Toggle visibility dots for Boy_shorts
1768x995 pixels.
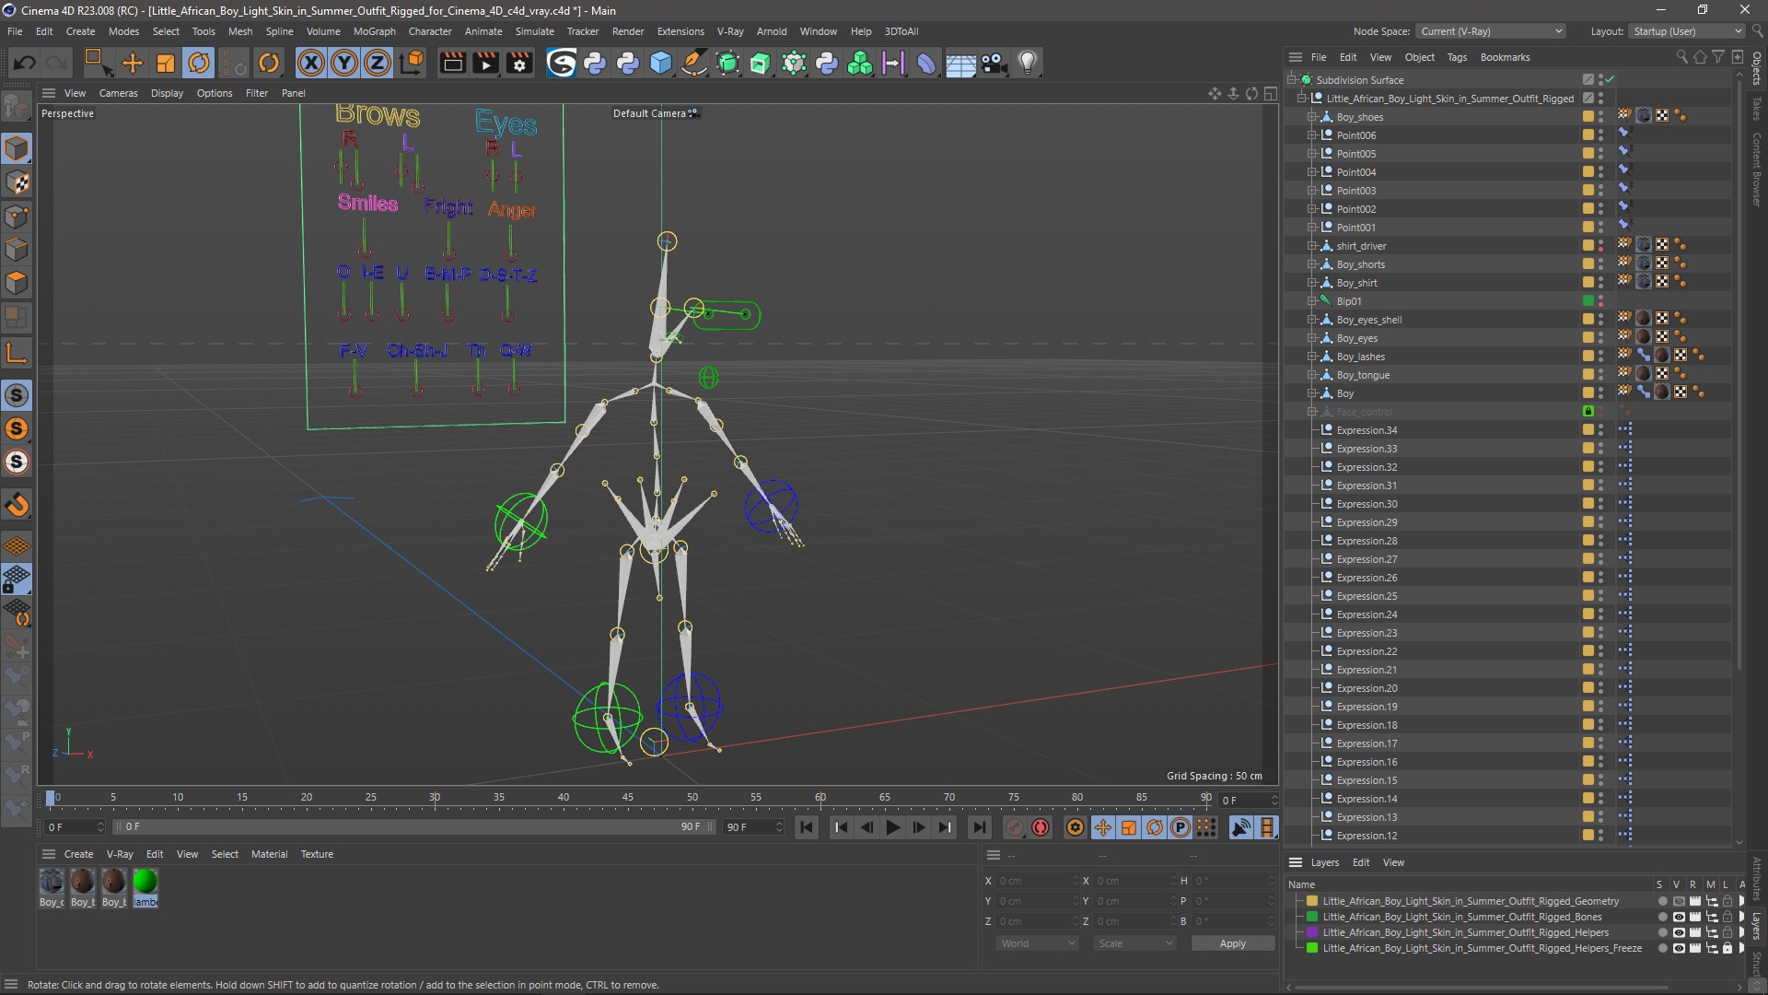click(x=1600, y=264)
